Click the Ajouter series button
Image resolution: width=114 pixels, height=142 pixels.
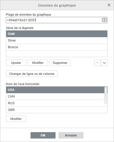16,63
